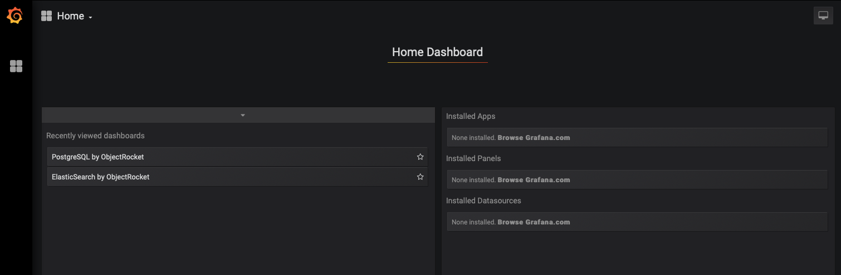The height and width of the screenshot is (275, 841).
Task: Select the Recently viewed dashboards heading
Action: pyautogui.click(x=95, y=136)
